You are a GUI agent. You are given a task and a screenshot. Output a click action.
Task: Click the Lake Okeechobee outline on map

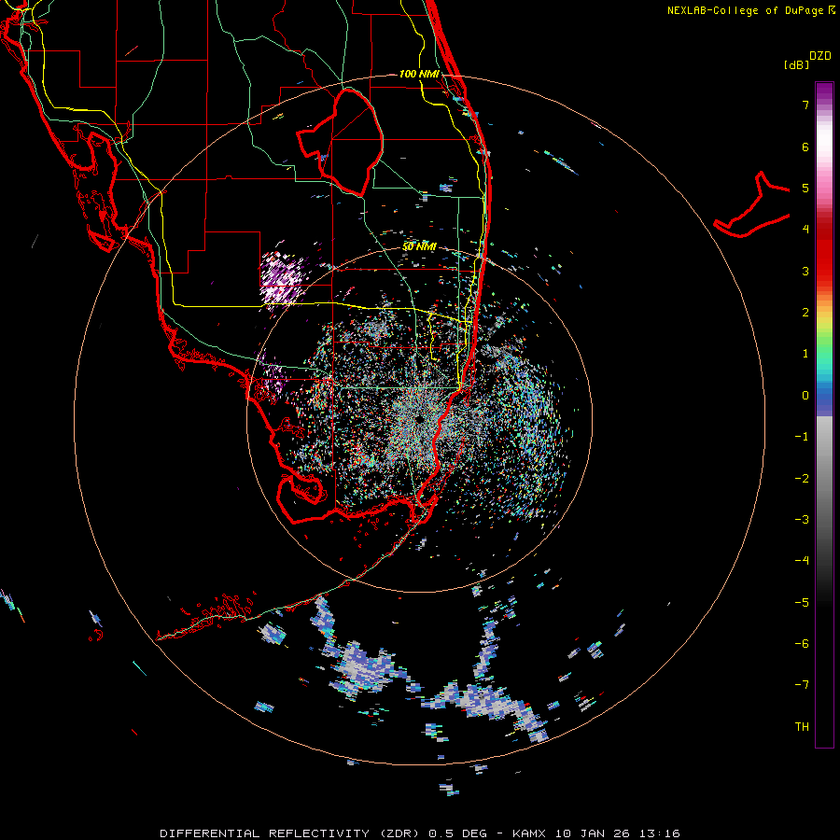(340, 143)
